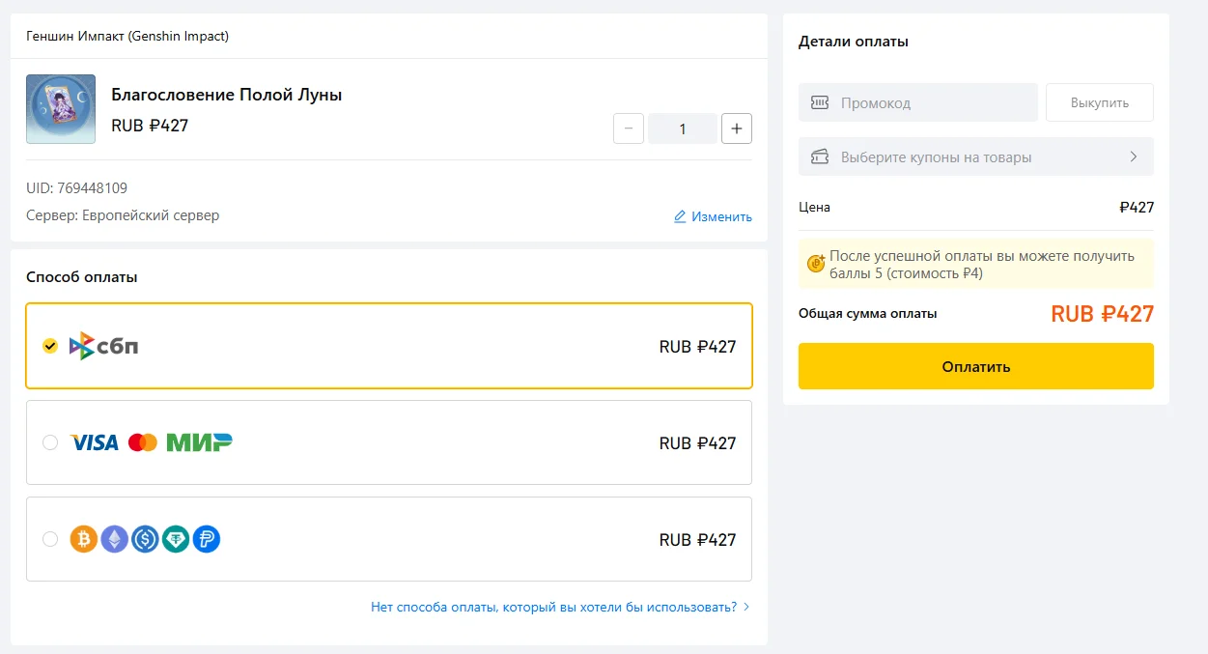The image size is (1208, 654).
Task: Select the СБП payment radio button
Action: click(50, 346)
